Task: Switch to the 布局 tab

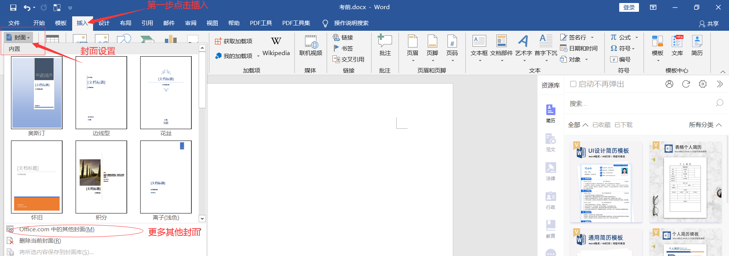Action: 125,23
